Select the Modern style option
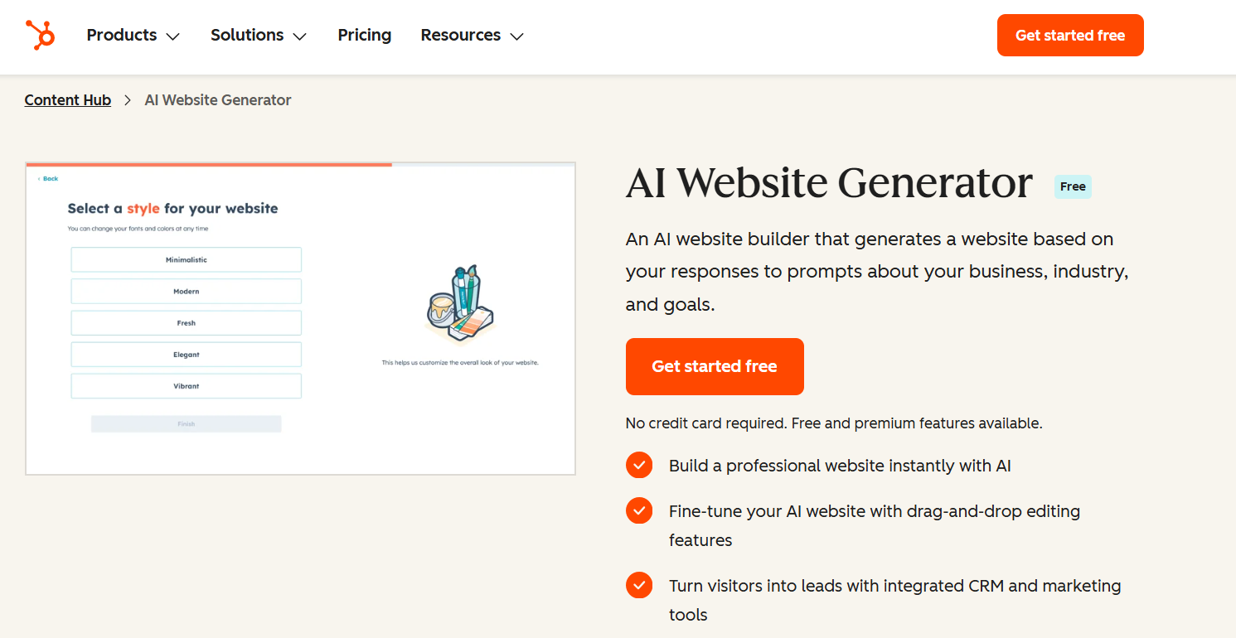The height and width of the screenshot is (638, 1236). pos(186,292)
